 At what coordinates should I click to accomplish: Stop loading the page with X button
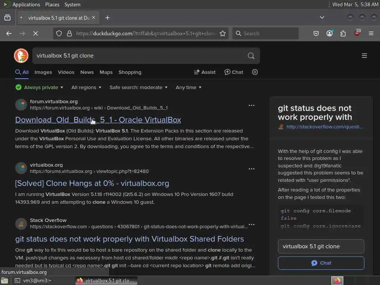(36, 33)
